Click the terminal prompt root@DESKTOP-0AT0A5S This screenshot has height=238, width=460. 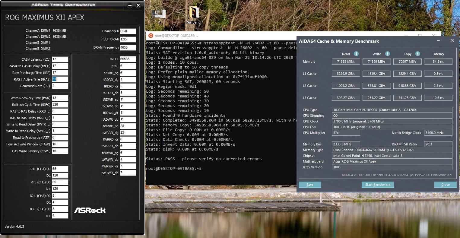tap(173, 168)
